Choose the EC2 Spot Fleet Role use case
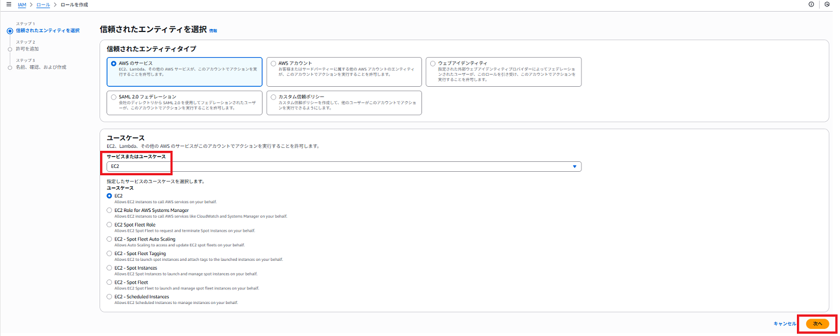 tap(109, 225)
